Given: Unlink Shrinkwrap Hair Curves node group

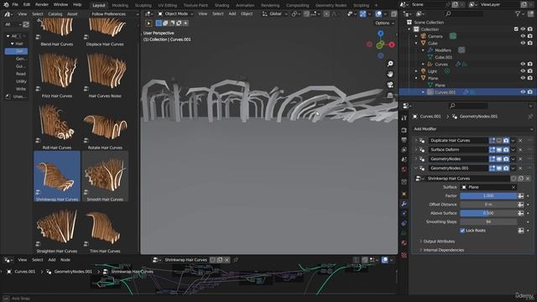Looking at the screenshot, I should coord(528,179).
